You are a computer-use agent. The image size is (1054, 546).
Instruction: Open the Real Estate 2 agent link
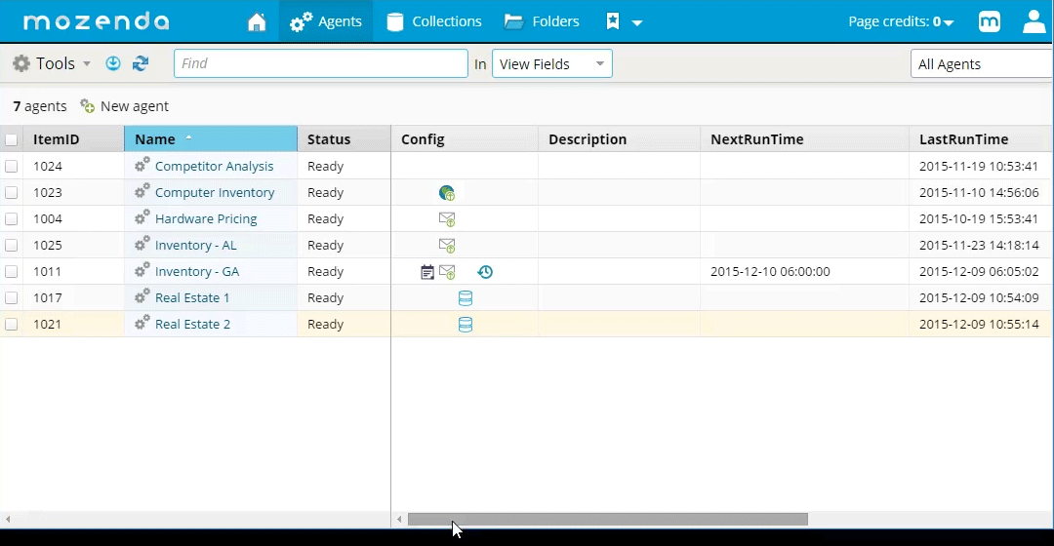192,325
